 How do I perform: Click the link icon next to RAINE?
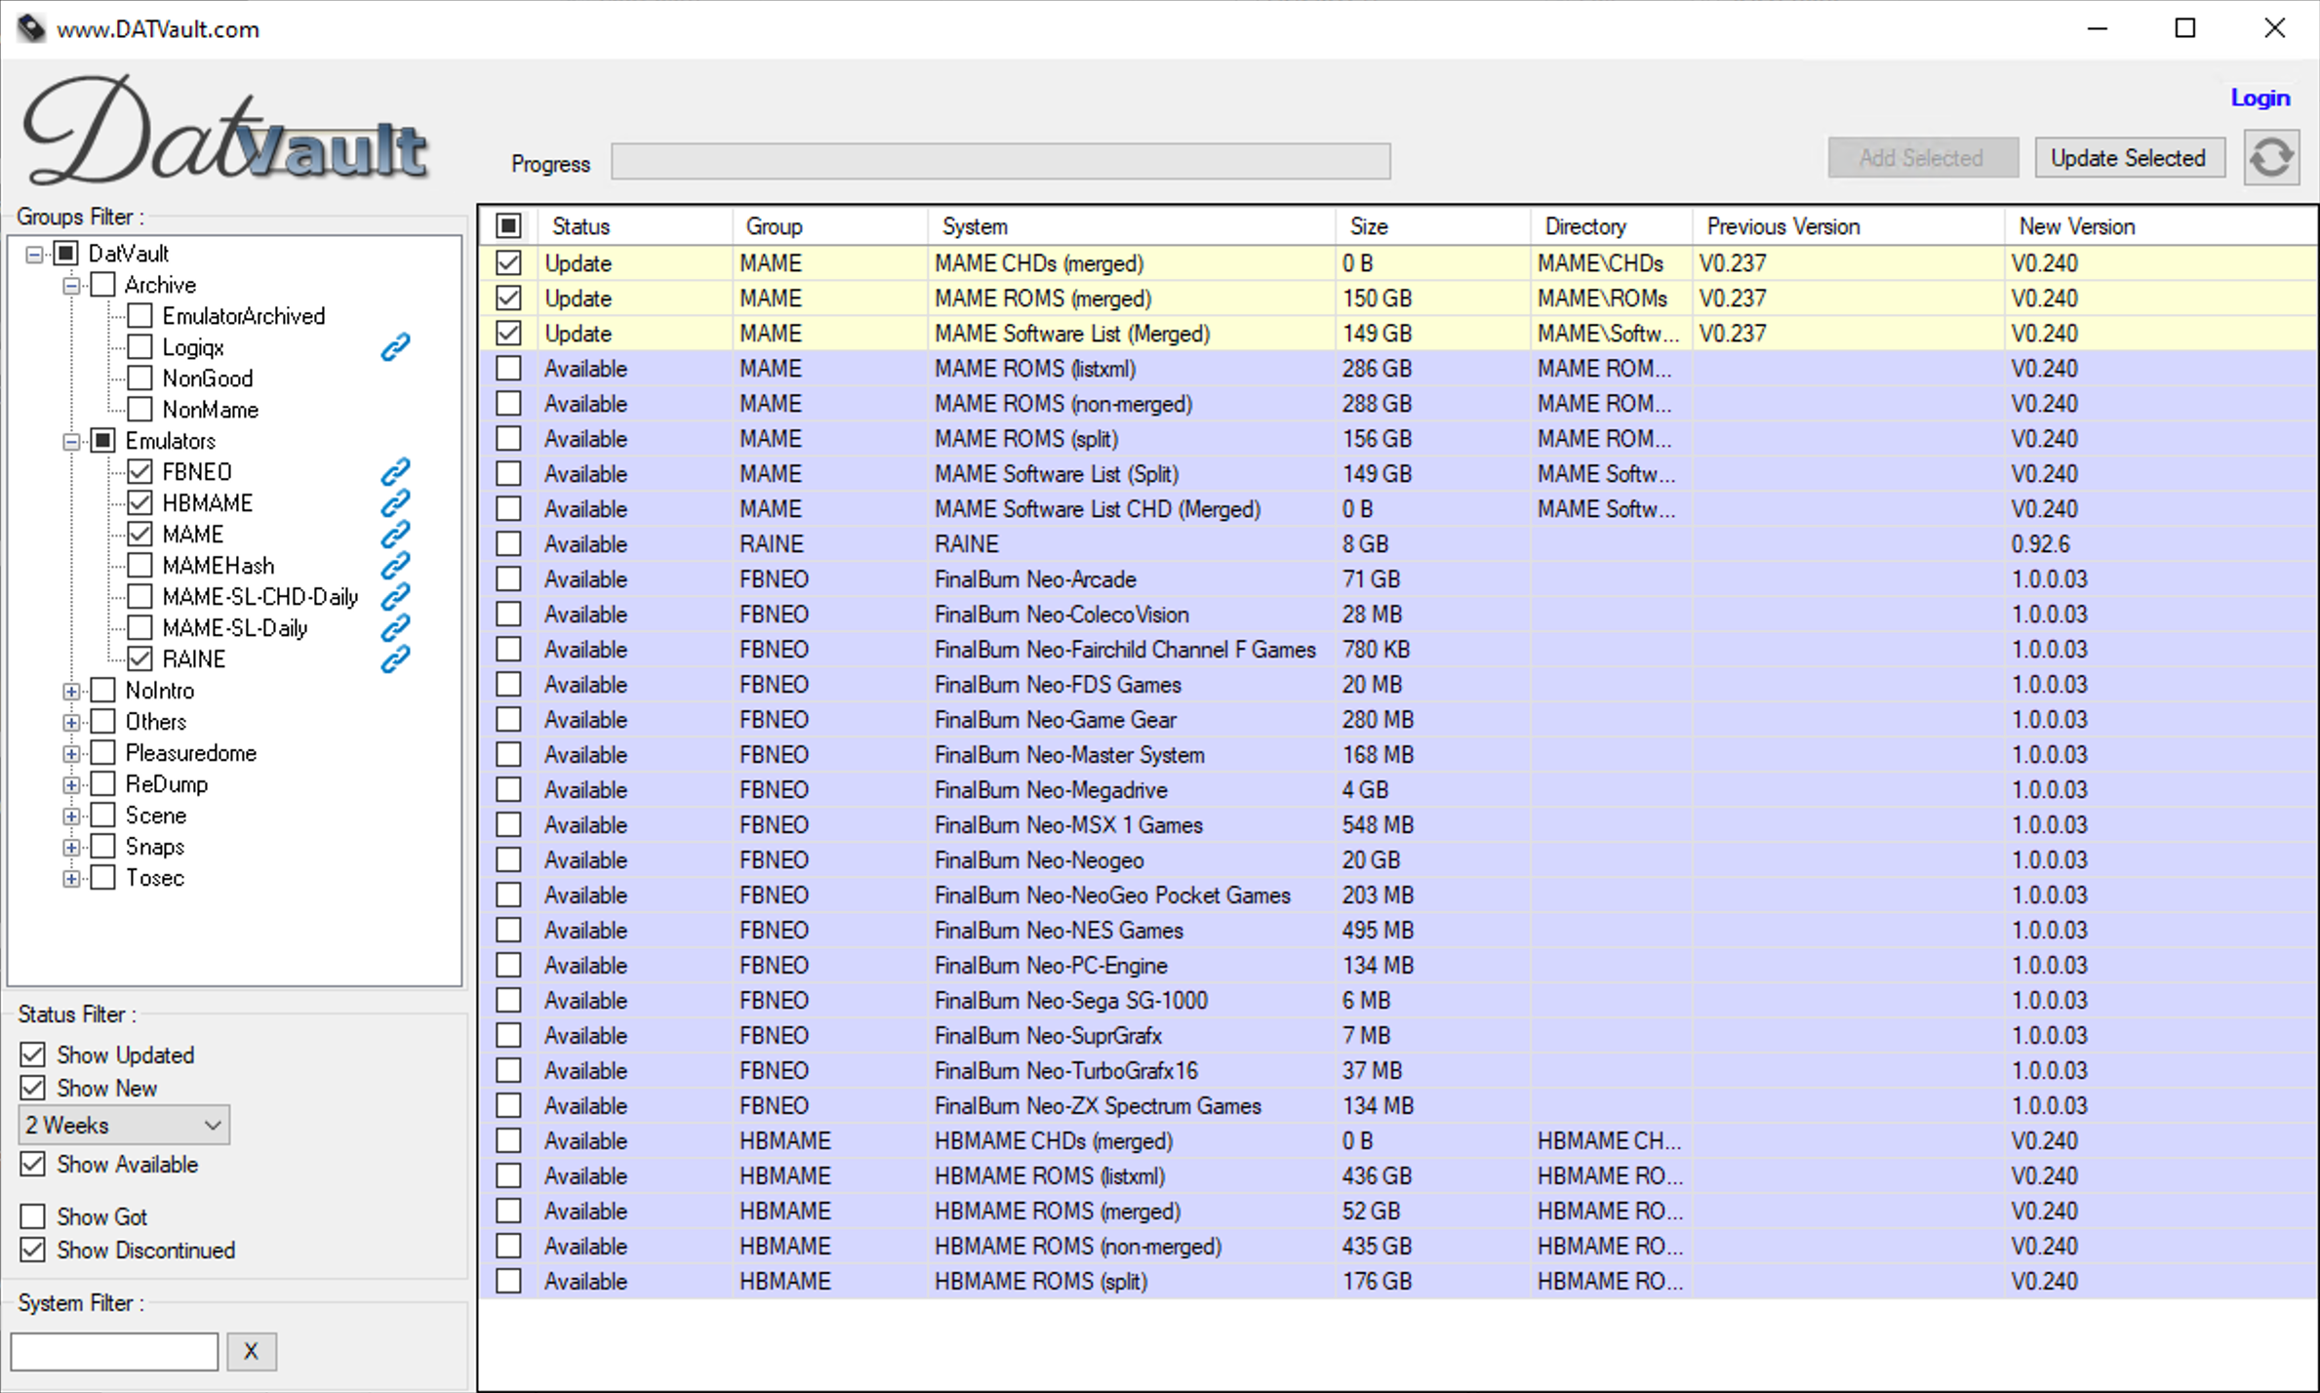tap(395, 659)
